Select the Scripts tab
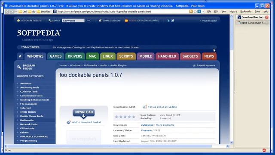This screenshot has height=155, width=275. tap(126, 56)
